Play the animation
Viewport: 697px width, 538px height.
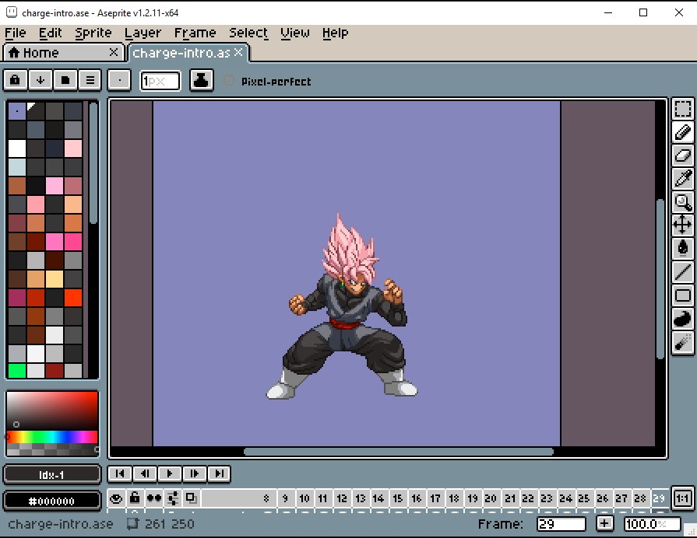169,473
